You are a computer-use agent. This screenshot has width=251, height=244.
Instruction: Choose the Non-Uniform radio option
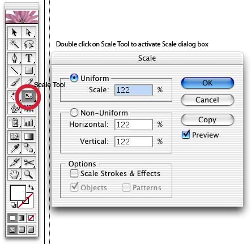pos(74,113)
